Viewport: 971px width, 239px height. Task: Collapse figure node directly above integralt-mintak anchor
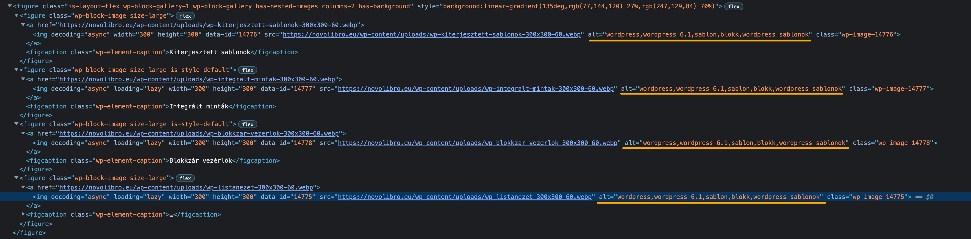pyautogui.click(x=17, y=69)
